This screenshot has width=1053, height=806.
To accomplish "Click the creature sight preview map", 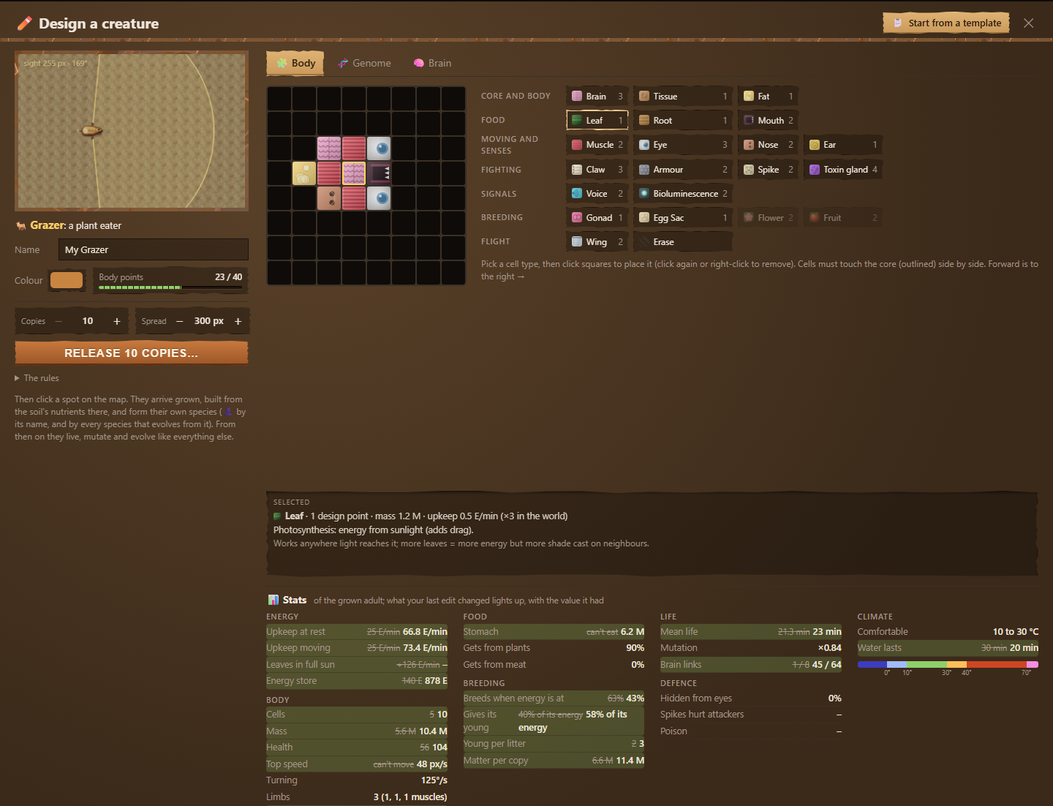I will (132, 131).
